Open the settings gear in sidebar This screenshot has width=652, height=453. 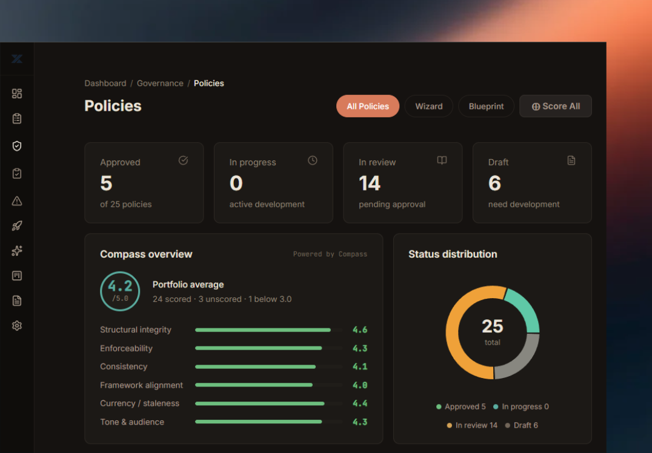coord(16,325)
